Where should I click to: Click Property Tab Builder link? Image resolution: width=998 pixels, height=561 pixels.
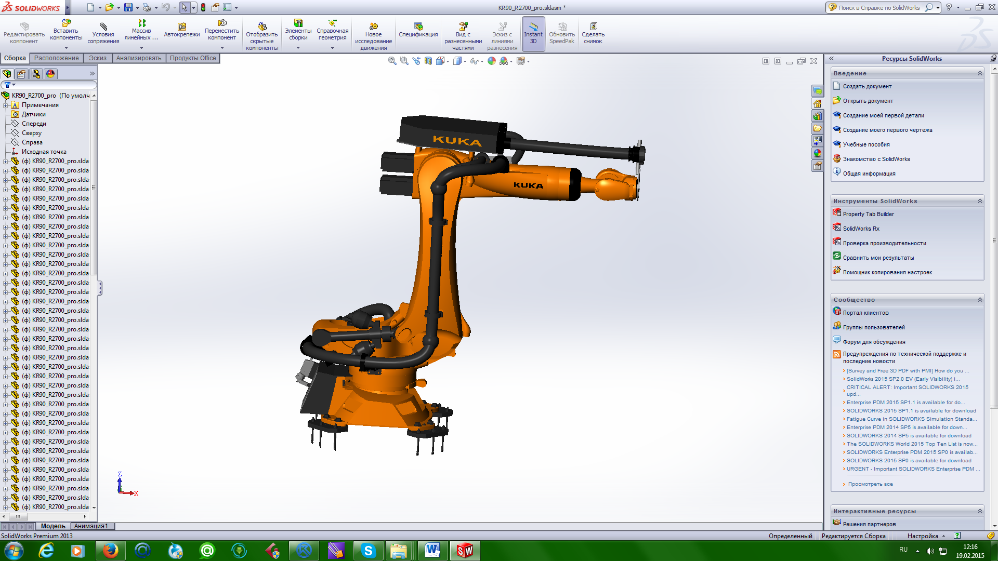point(869,214)
